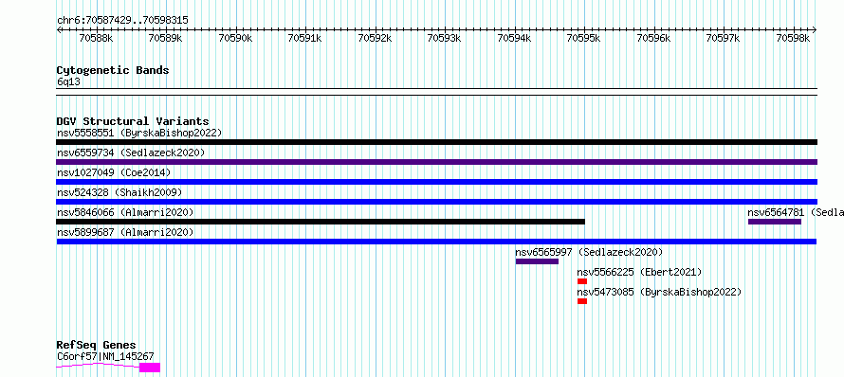This screenshot has width=844, height=377.
Task: Open nsv524328 (Shaikh2009) variant label
Action: (119, 192)
